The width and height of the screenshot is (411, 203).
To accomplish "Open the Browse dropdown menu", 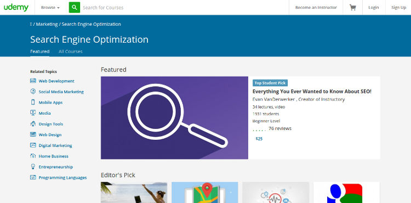I will (x=50, y=8).
